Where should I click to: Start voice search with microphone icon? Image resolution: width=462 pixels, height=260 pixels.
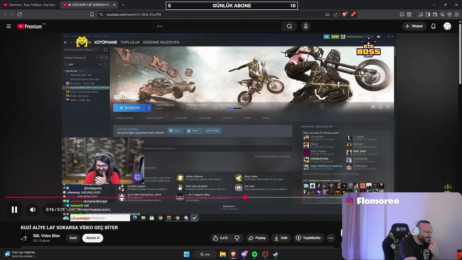pyautogui.click(x=306, y=26)
